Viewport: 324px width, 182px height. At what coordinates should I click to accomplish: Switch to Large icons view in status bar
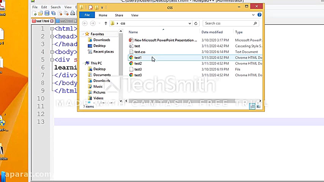point(258,106)
